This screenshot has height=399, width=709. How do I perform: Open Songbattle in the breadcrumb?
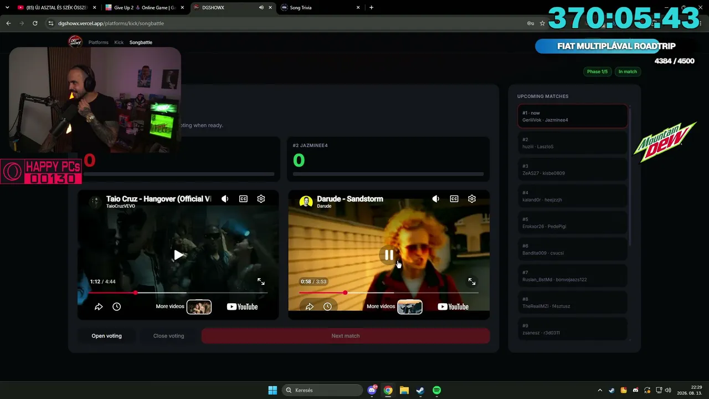click(x=141, y=42)
